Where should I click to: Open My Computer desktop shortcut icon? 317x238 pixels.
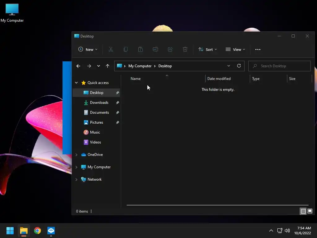pyautogui.click(x=12, y=13)
